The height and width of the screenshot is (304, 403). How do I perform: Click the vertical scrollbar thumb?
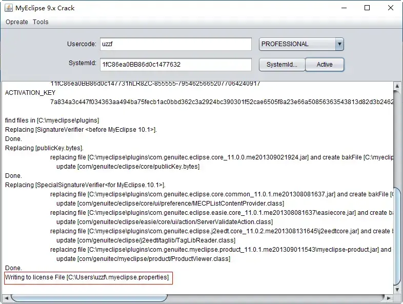click(x=397, y=236)
